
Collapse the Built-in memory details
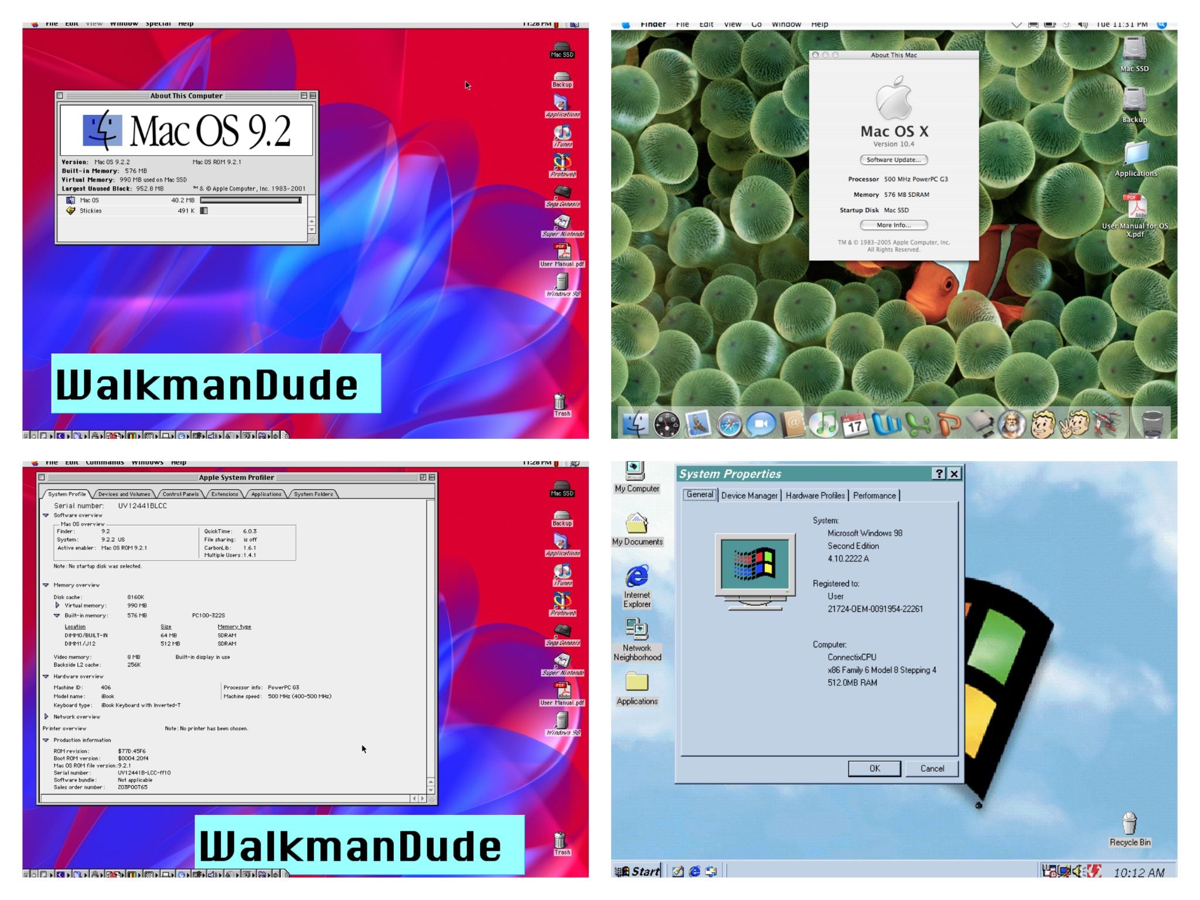tap(57, 616)
